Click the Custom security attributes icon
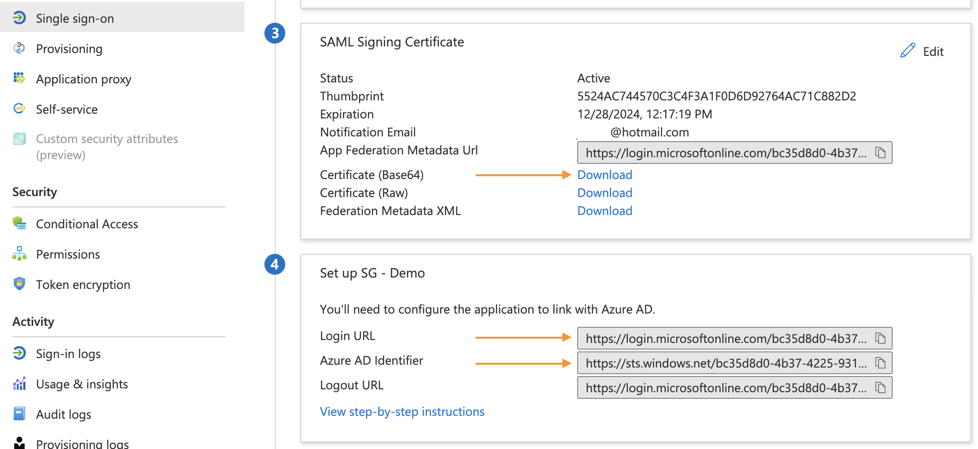 pyautogui.click(x=19, y=139)
